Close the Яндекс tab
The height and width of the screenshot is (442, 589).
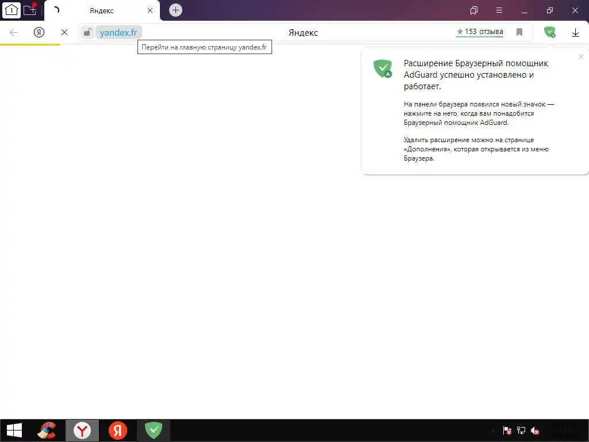[x=150, y=10]
